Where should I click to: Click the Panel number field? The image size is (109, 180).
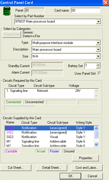35,10
